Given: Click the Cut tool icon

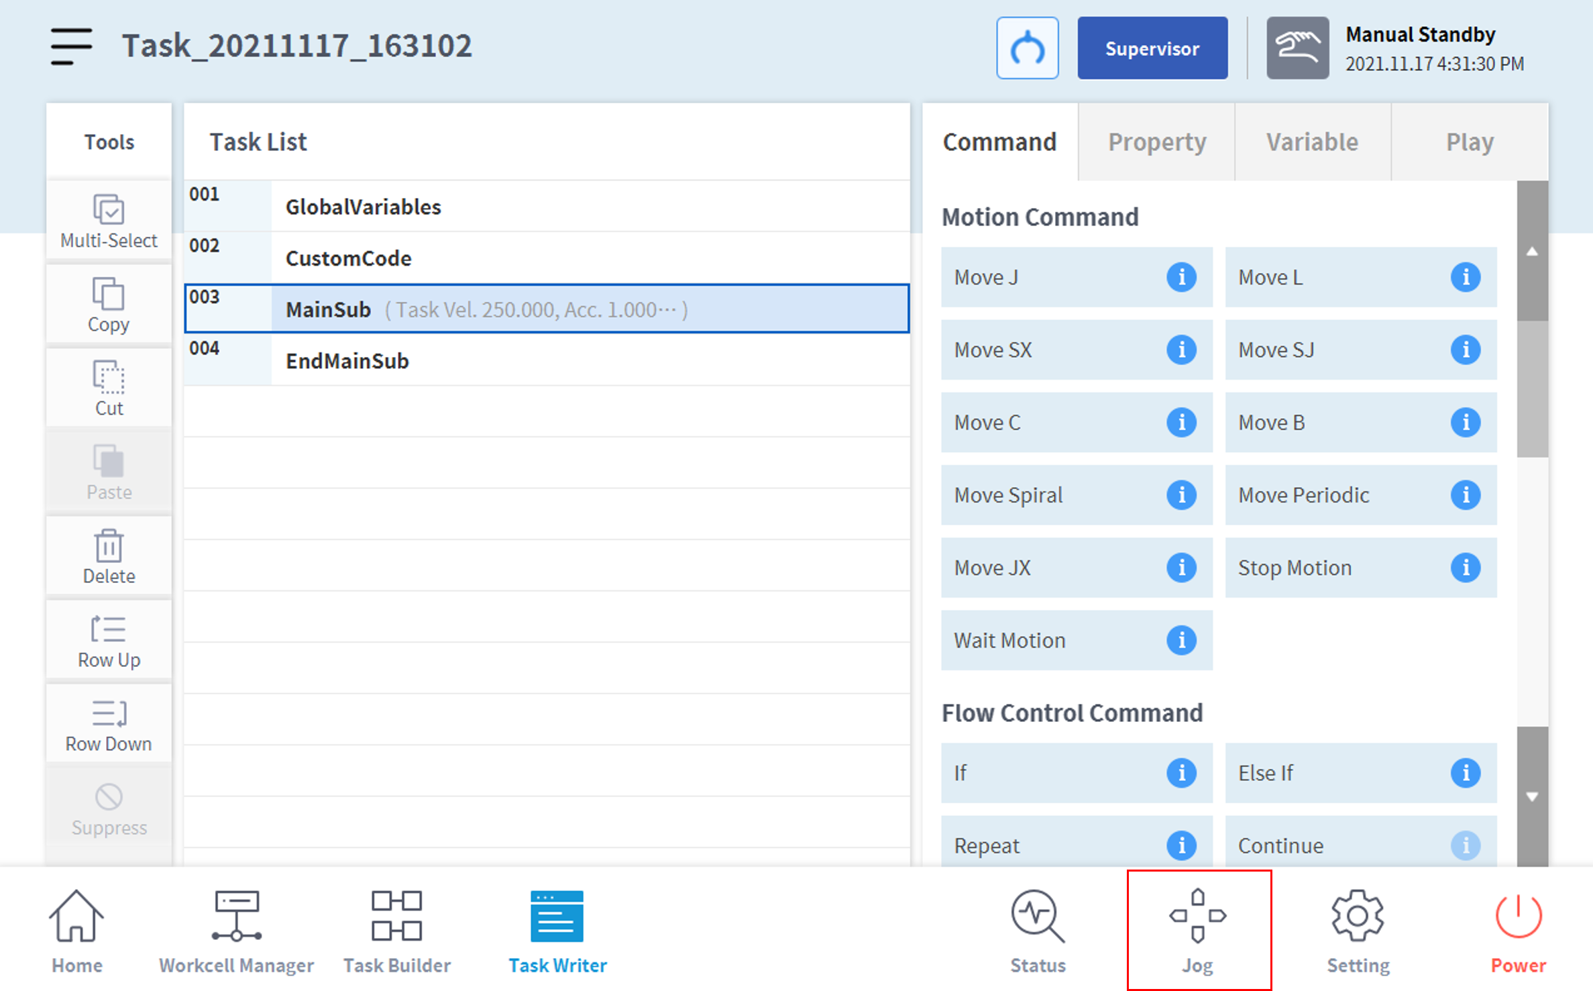Looking at the screenshot, I should [x=109, y=378].
